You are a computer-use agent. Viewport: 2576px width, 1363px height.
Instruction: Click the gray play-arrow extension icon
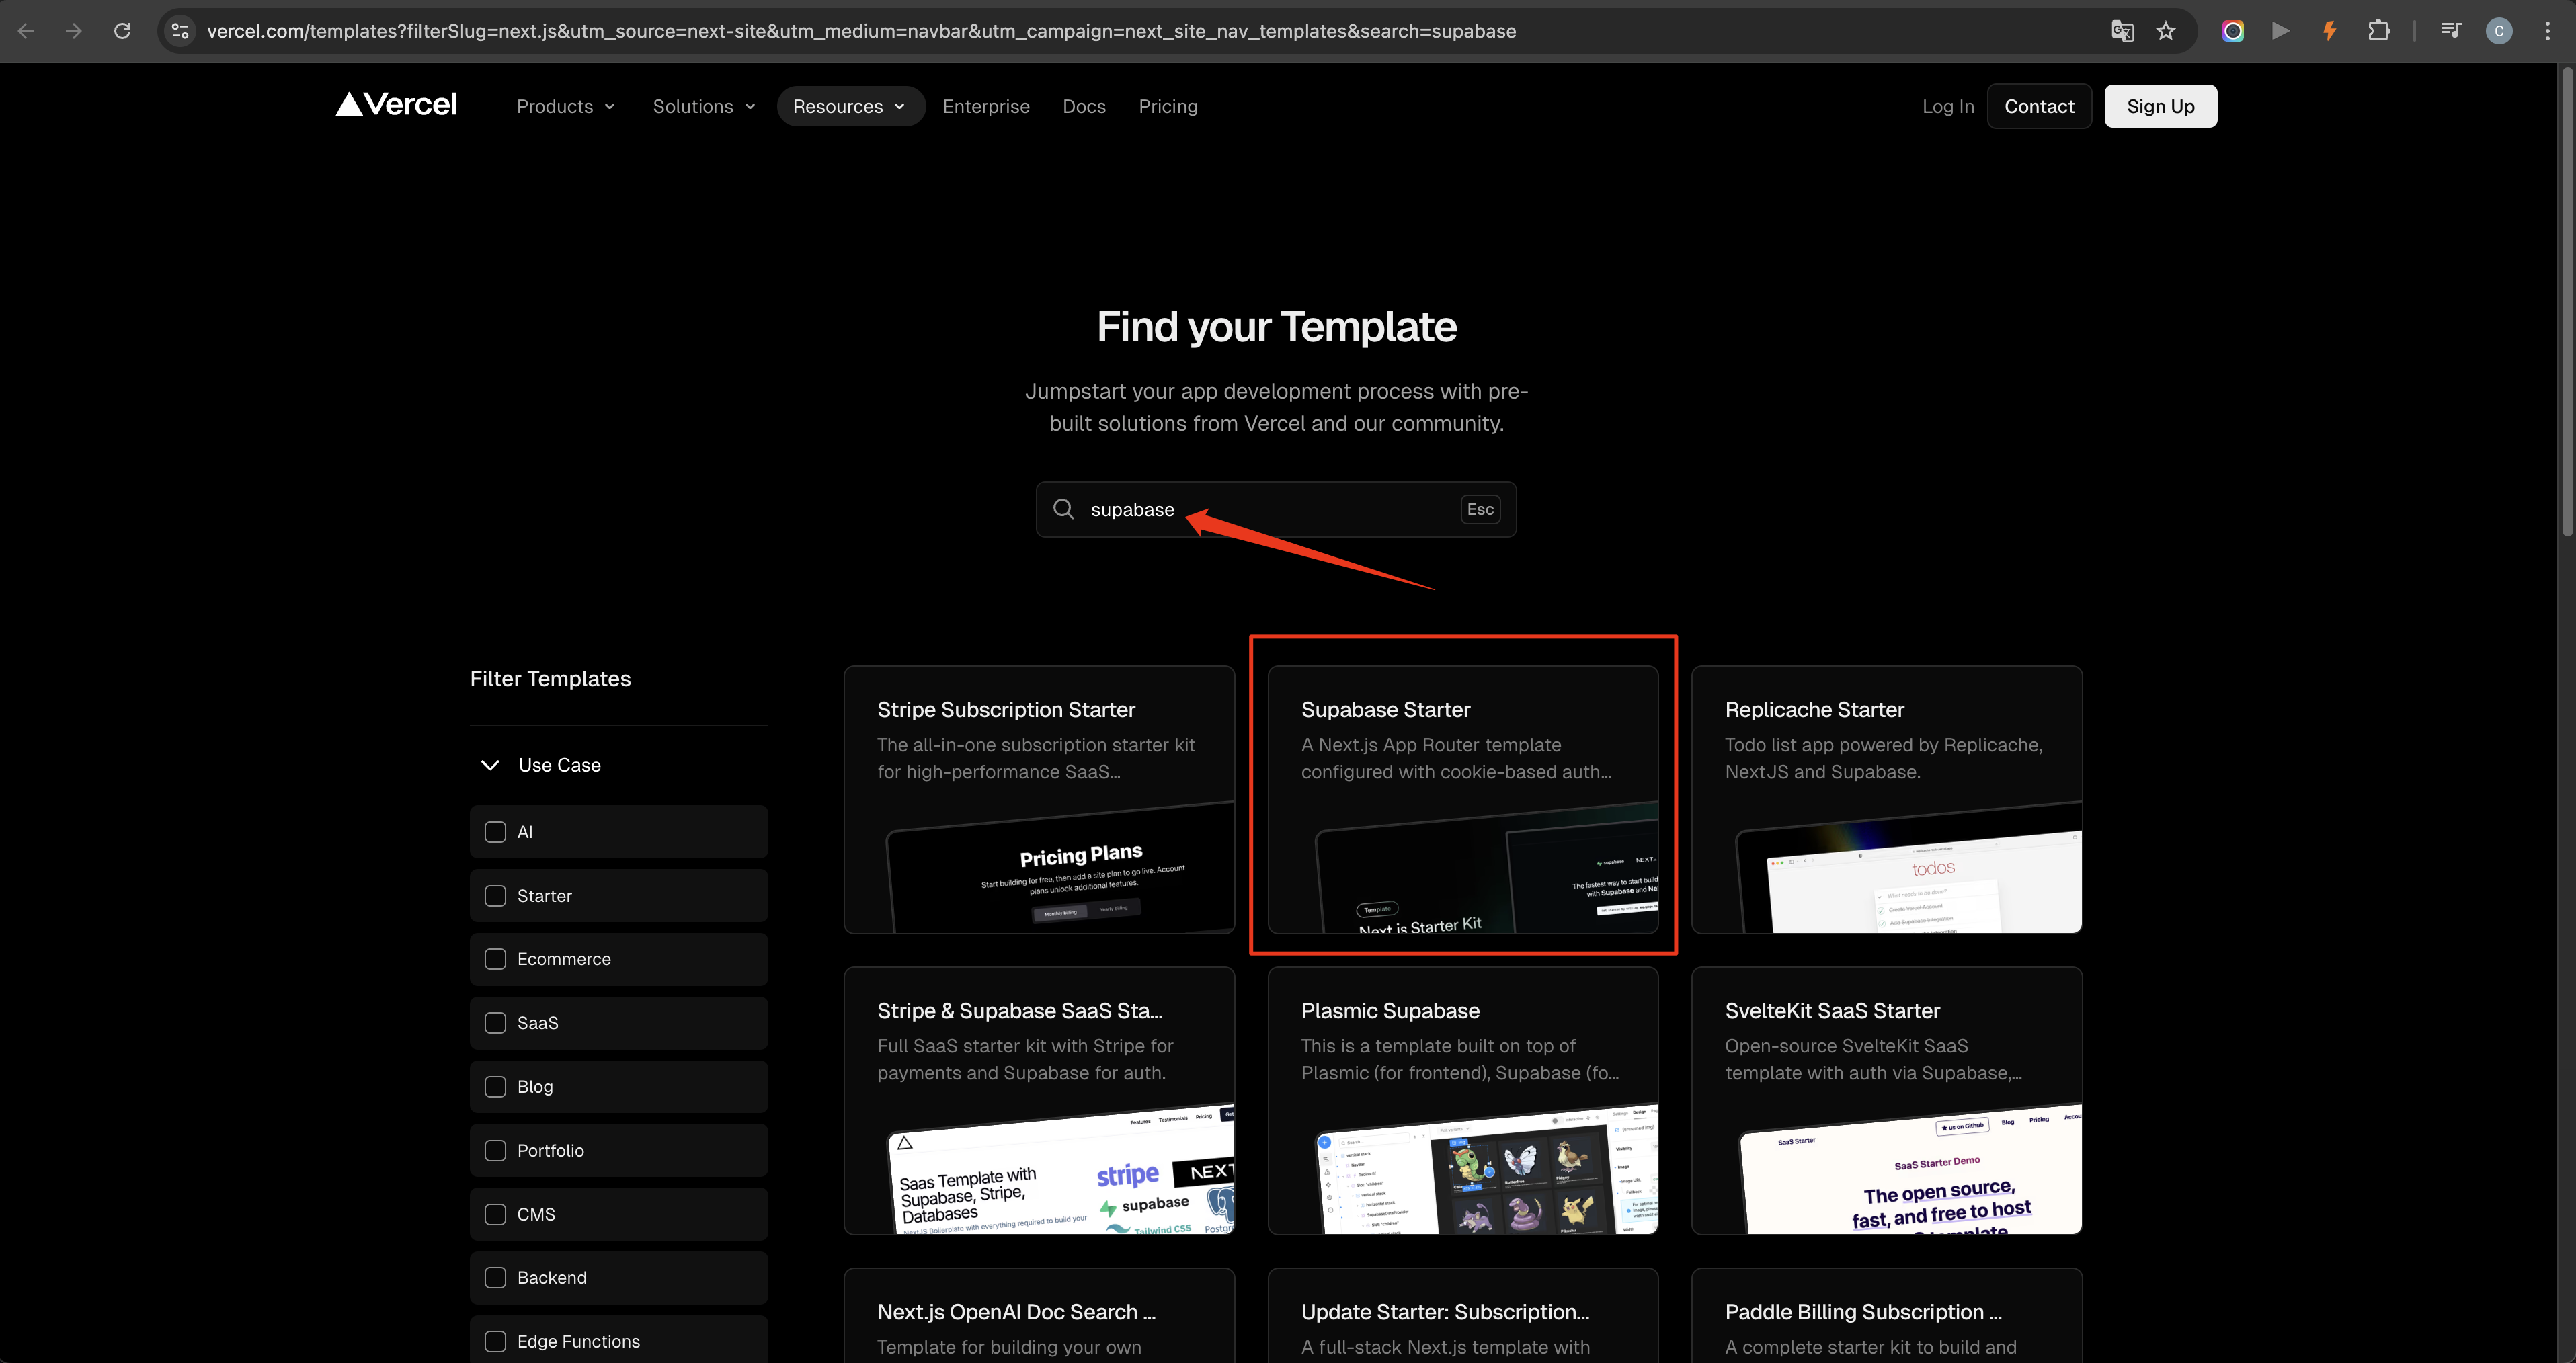2281,31
